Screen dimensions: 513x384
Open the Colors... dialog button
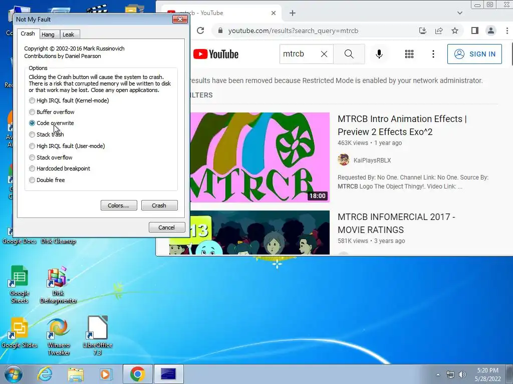[x=118, y=205]
